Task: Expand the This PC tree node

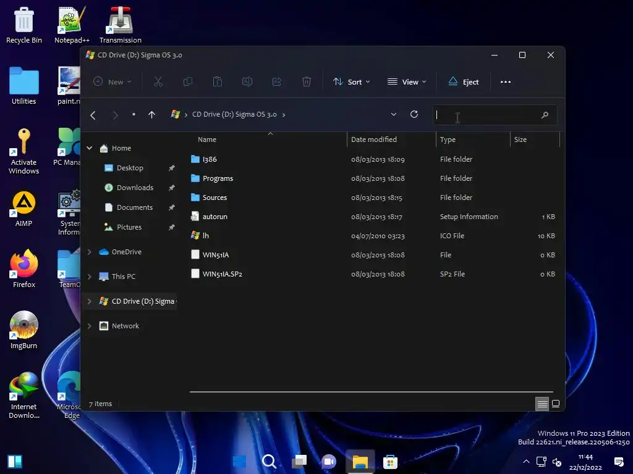Action: click(x=89, y=276)
